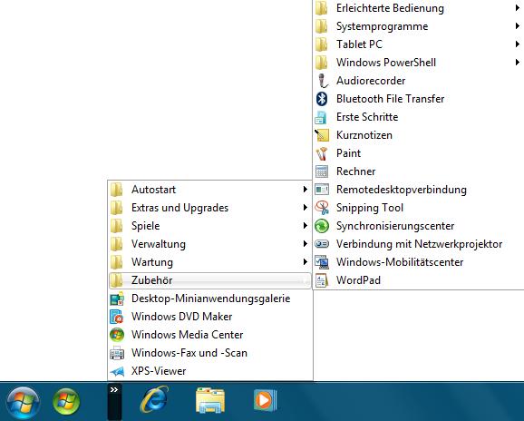
Task: Click the Remotedesktopverbindung icon
Action: pos(322,190)
